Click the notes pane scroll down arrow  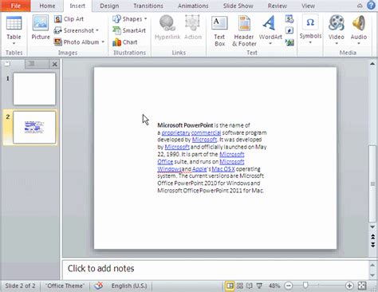(372, 275)
